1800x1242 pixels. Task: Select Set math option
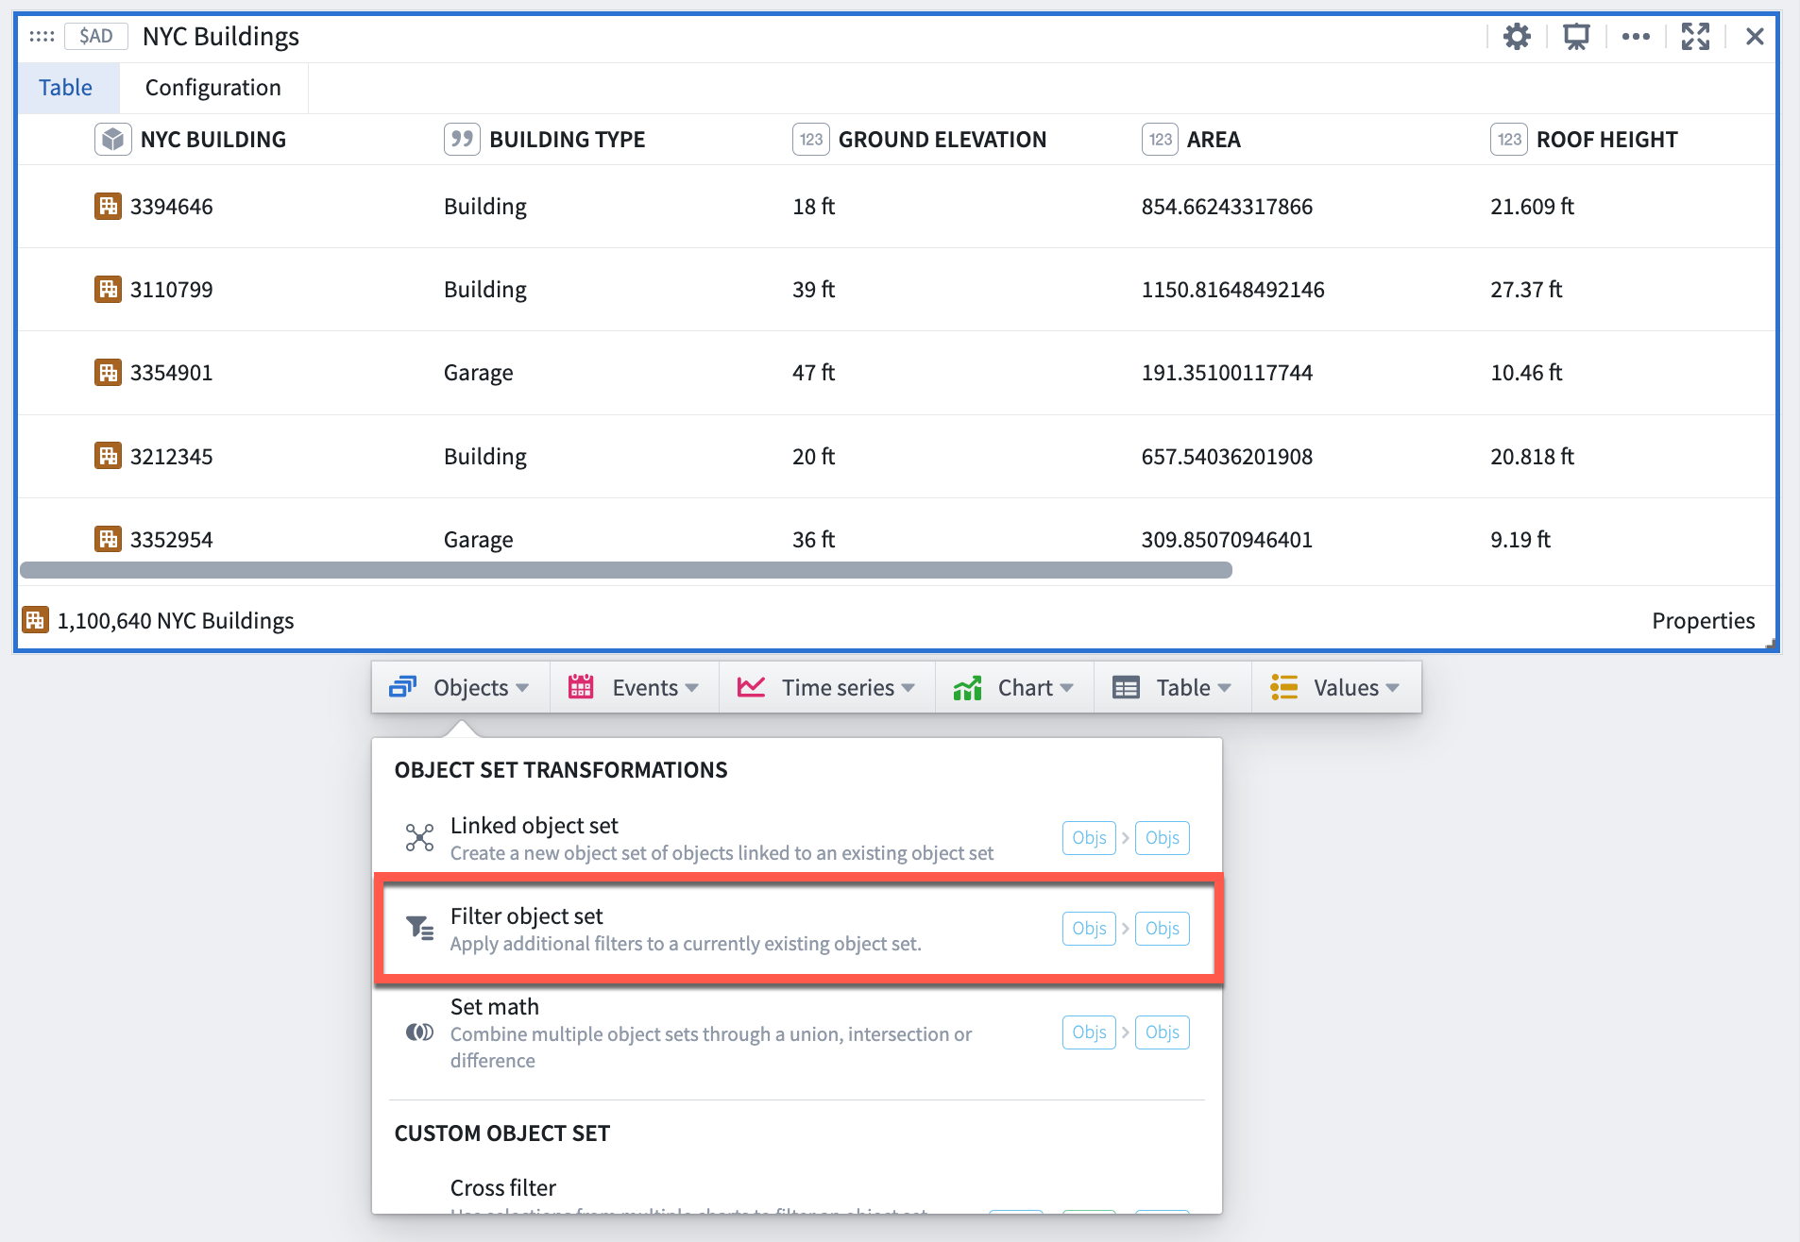pyautogui.click(x=797, y=1032)
